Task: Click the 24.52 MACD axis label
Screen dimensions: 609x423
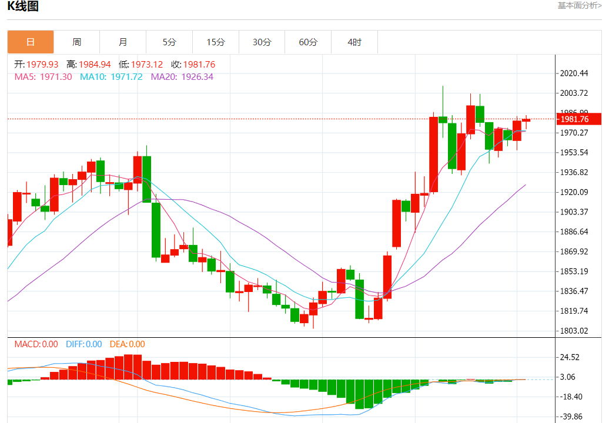Action: (570, 357)
